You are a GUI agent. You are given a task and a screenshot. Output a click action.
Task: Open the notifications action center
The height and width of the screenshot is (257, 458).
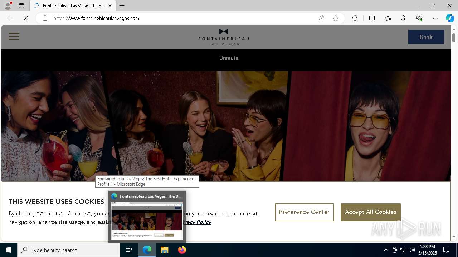pos(446,250)
